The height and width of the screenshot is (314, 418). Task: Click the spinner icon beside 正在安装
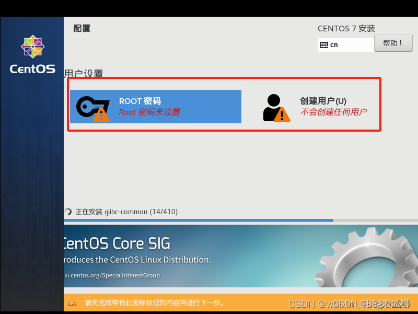pyautogui.click(x=68, y=212)
